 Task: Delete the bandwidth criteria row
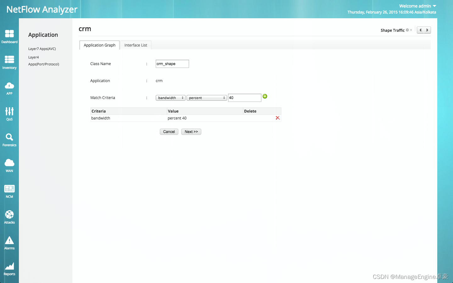coord(278,118)
